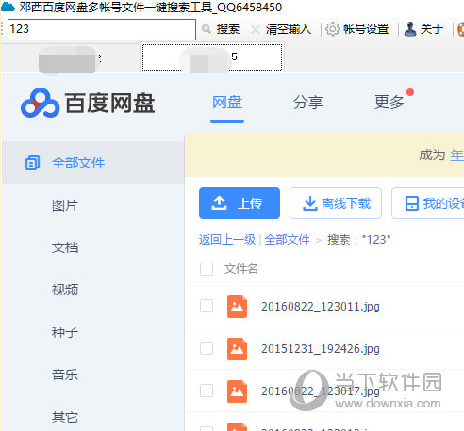Screen dimensions: 464x431
Task: Click the 全部文件 sidebar icon
Action: click(32, 163)
